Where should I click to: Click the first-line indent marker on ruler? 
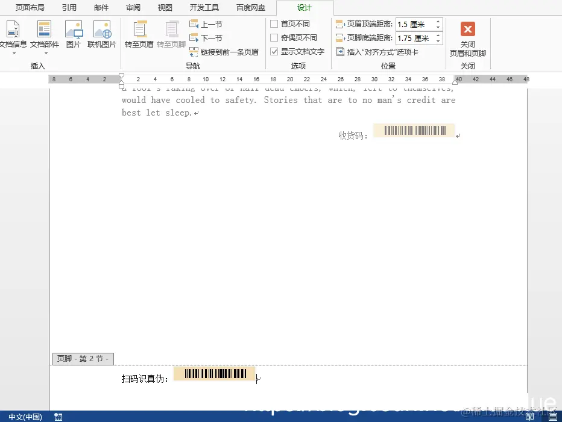[121, 75]
